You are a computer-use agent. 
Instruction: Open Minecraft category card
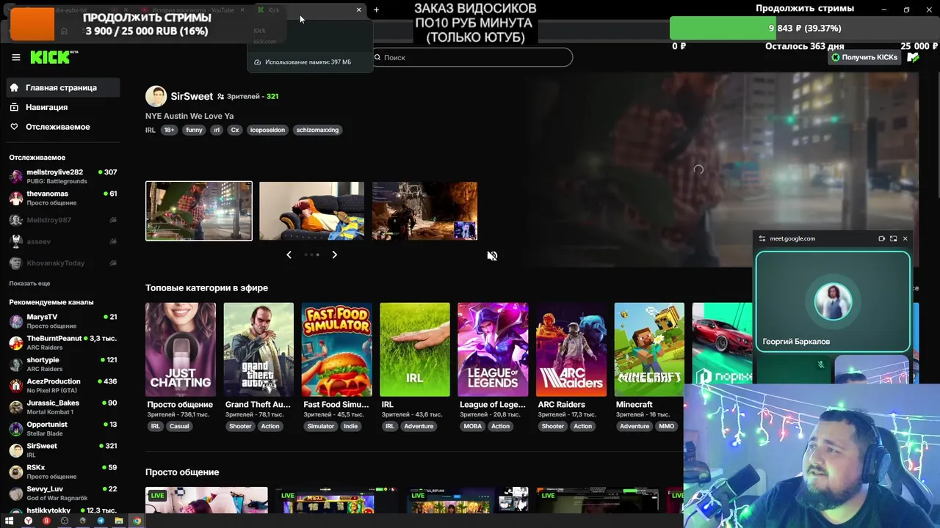click(649, 349)
